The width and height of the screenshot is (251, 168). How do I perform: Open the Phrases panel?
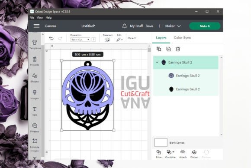[35, 128]
